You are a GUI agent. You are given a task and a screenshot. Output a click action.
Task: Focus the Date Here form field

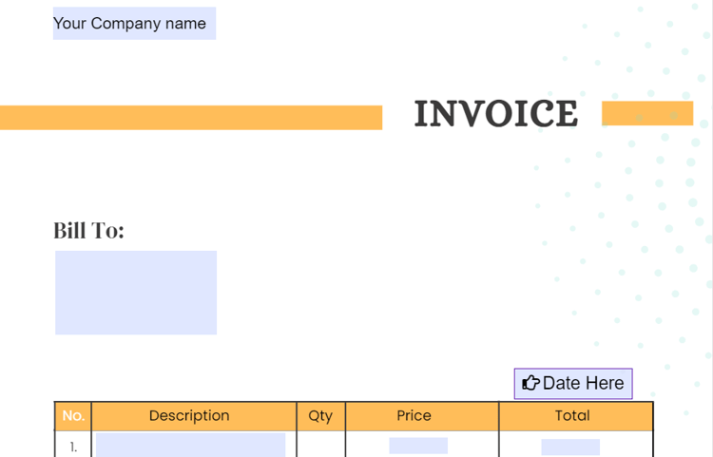pyautogui.click(x=573, y=384)
